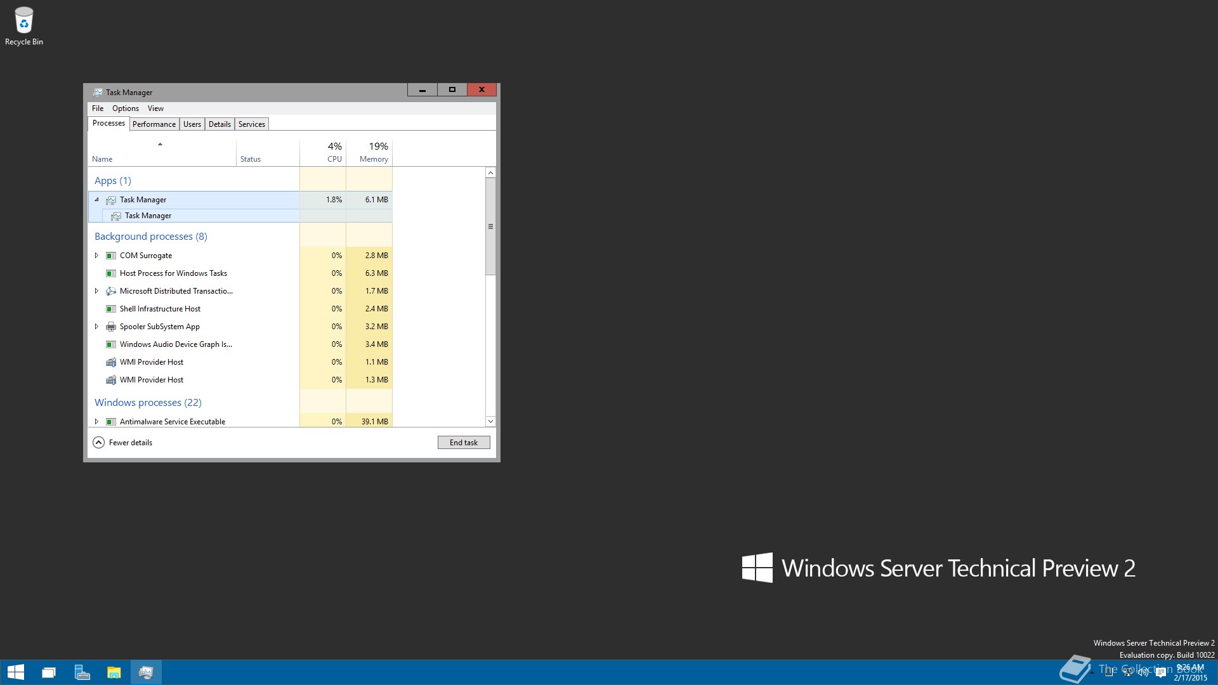Click the Windows Audio Device Graph icon
Image resolution: width=1218 pixels, height=685 pixels.
tap(111, 344)
